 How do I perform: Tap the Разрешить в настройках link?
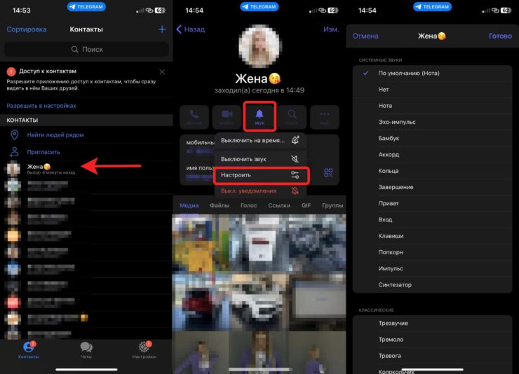click(x=41, y=106)
